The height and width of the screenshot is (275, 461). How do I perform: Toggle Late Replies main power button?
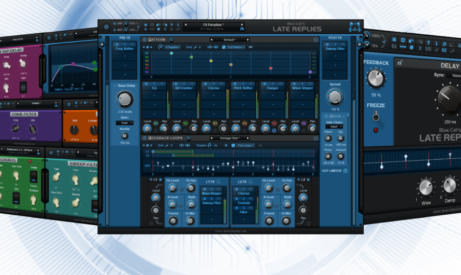[x=106, y=27]
